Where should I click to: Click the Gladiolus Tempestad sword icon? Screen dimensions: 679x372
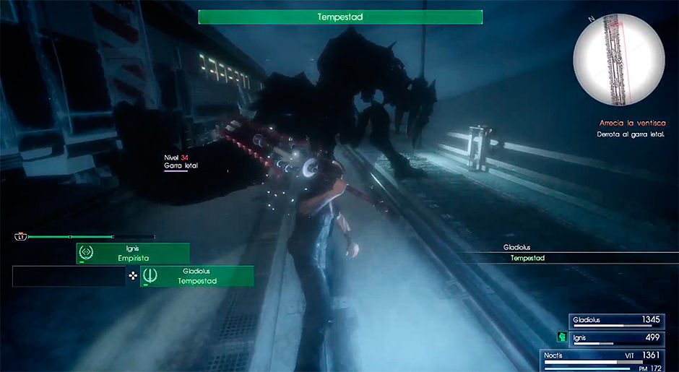pos(150,276)
